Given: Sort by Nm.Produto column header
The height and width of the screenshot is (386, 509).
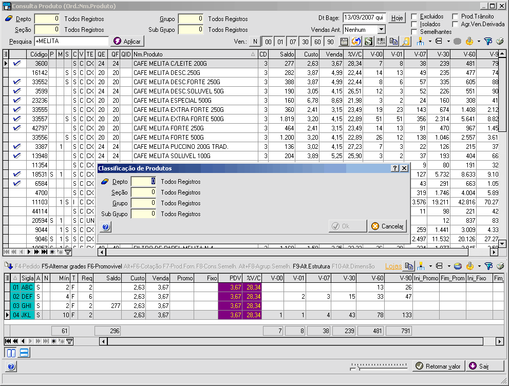Looking at the screenshot, I should point(195,54).
